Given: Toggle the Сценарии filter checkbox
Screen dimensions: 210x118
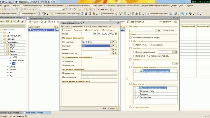Looking at the screenshot, I should 130,59.
